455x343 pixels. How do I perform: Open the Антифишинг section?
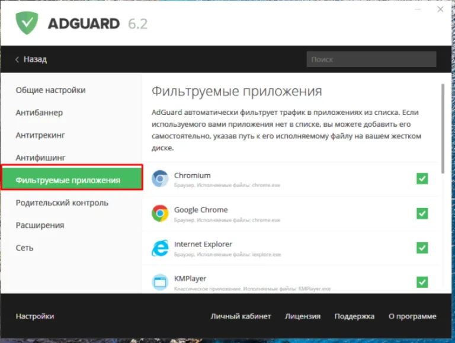pos(41,158)
